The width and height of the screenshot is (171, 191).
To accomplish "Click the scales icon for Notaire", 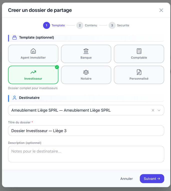I will (86, 72).
